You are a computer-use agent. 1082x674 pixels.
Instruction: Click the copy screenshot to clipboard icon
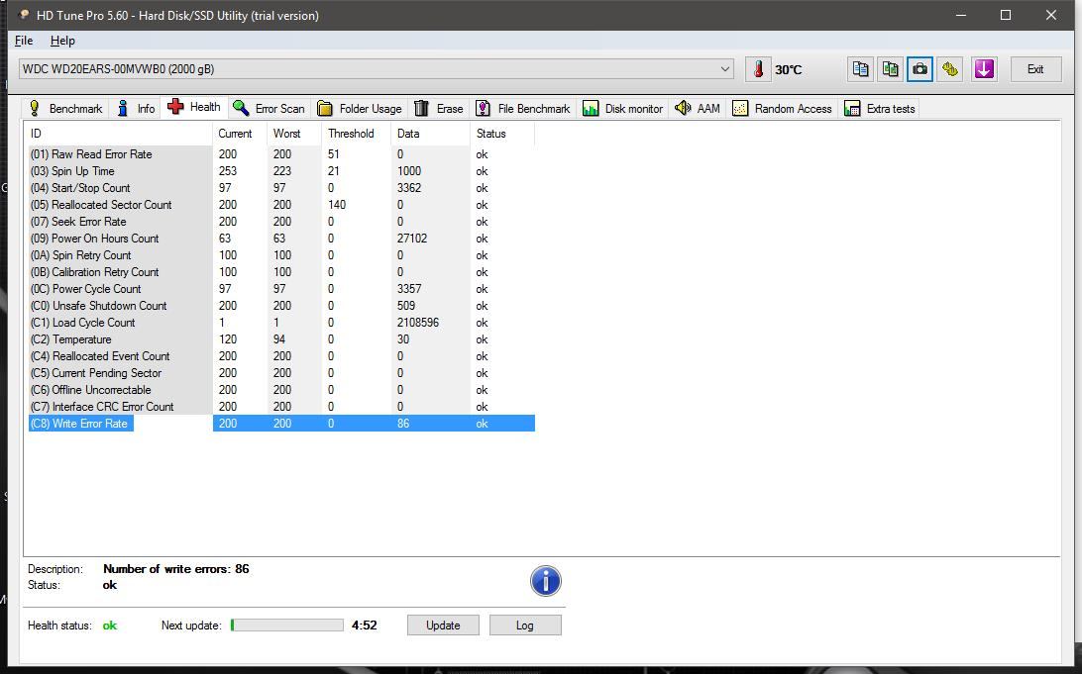point(890,69)
